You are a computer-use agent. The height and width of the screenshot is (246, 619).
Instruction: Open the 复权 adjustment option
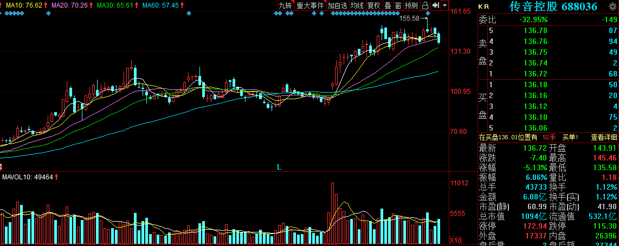(x=373, y=5)
